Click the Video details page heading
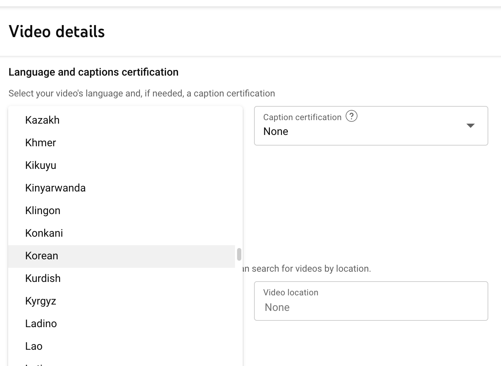The height and width of the screenshot is (366, 501). pos(57,31)
